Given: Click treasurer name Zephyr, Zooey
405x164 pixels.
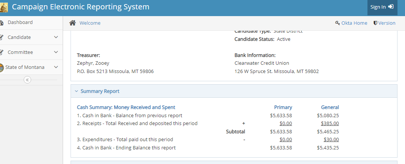Looking at the screenshot, I should coord(93,63).
